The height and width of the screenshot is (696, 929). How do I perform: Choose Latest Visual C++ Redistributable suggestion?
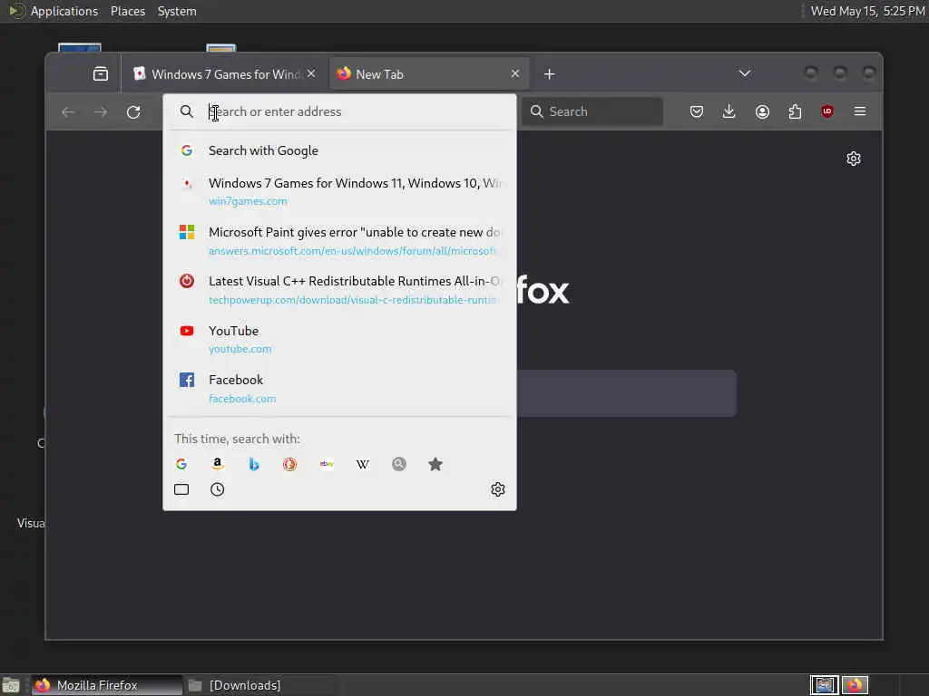(x=339, y=290)
